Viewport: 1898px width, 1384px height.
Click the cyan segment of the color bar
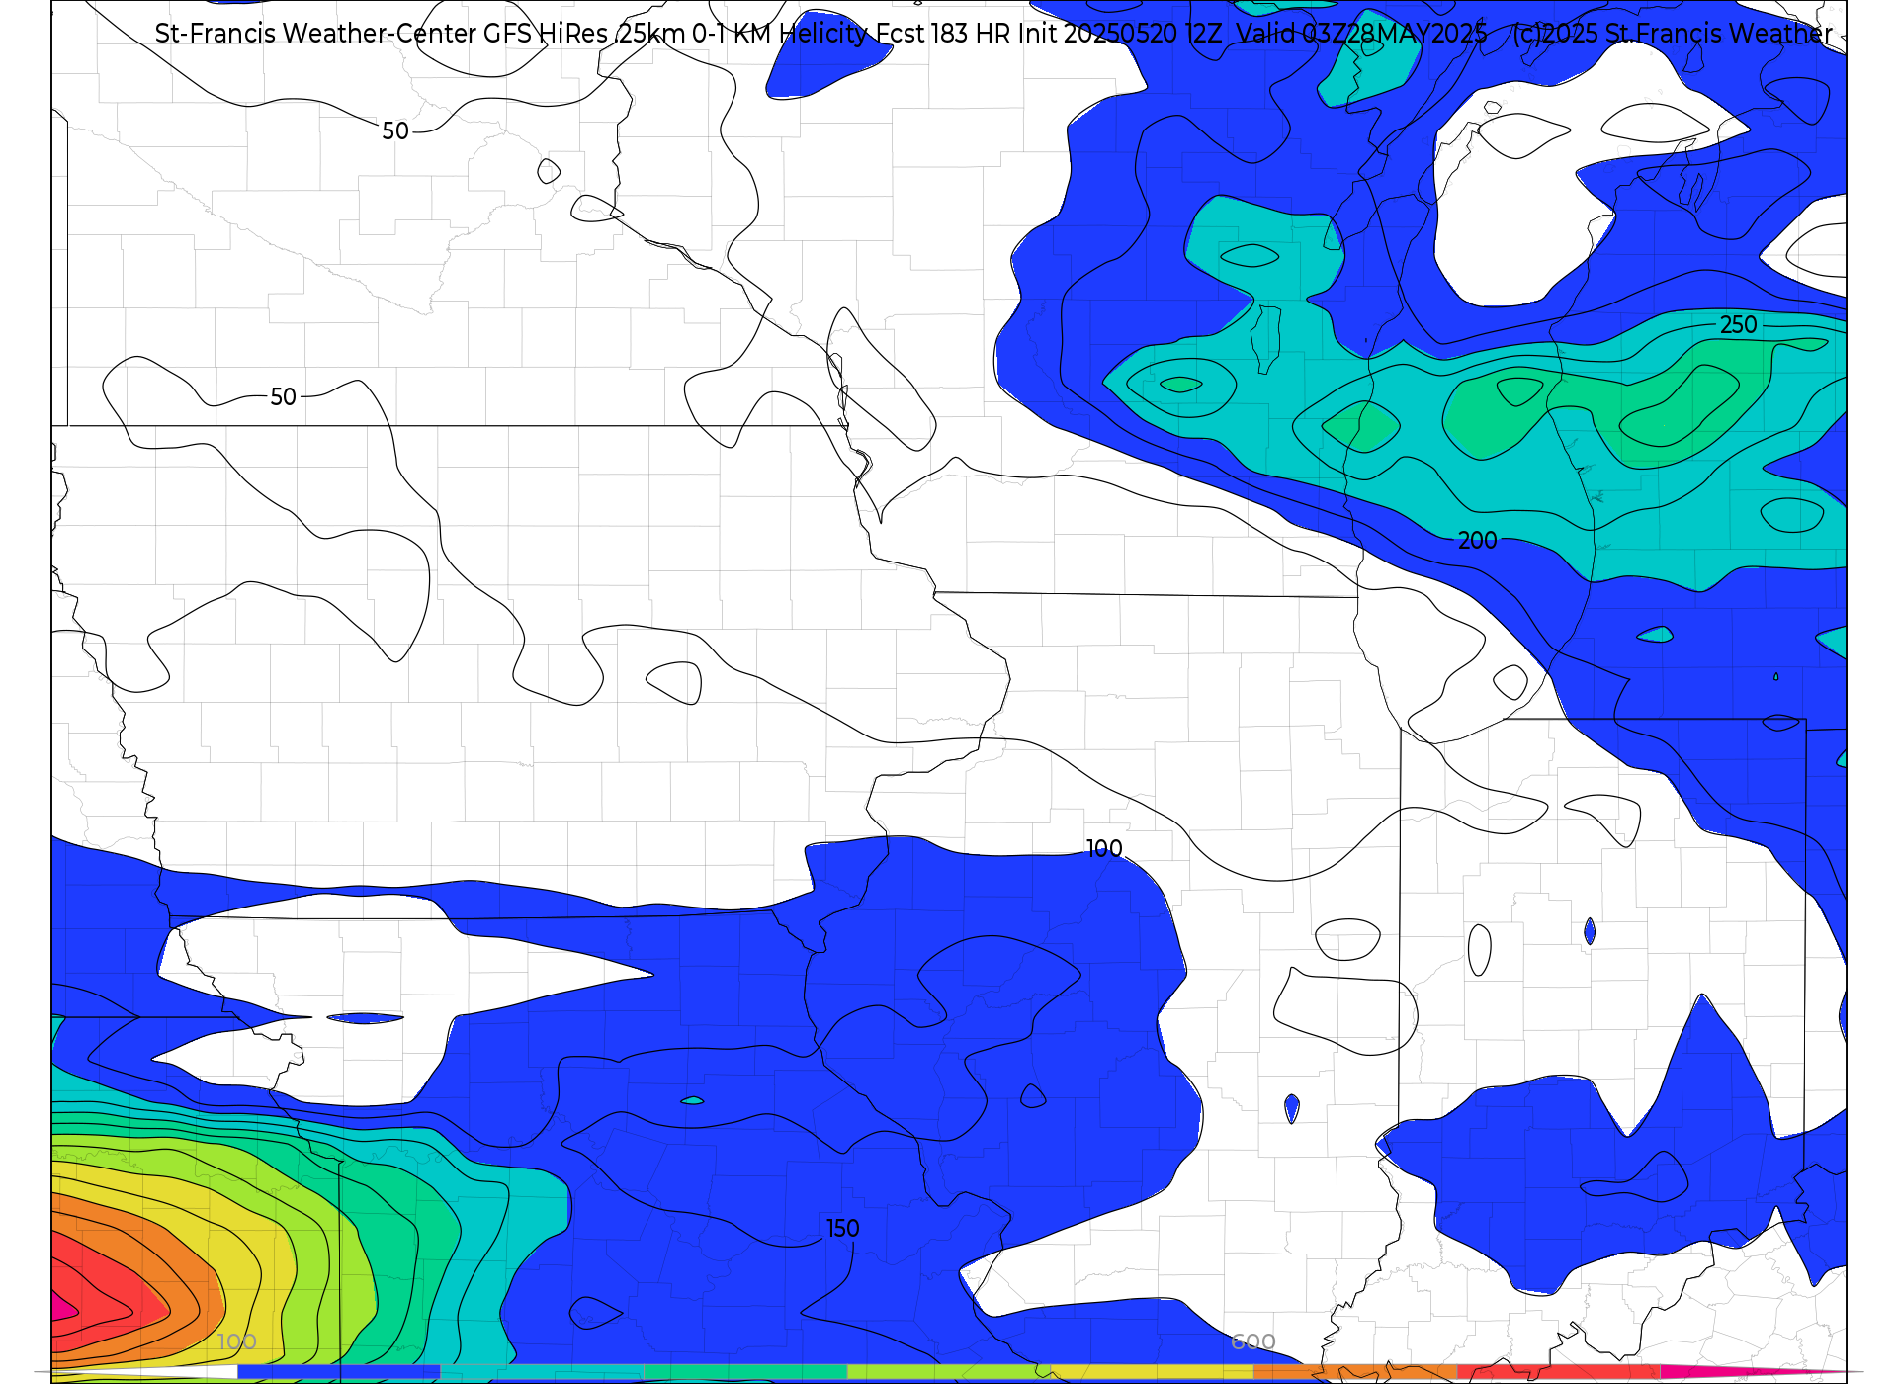[x=543, y=1372]
